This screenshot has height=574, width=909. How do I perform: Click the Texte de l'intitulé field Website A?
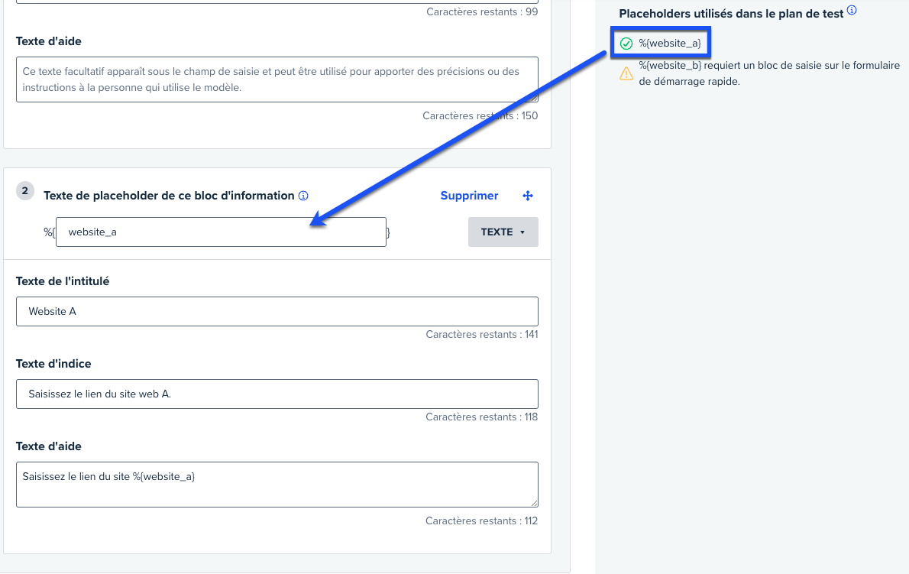(x=277, y=311)
